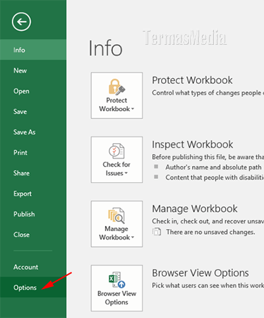Click the Check for Issues document icon
This screenshot has width=264, height=318.
pos(117,151)
